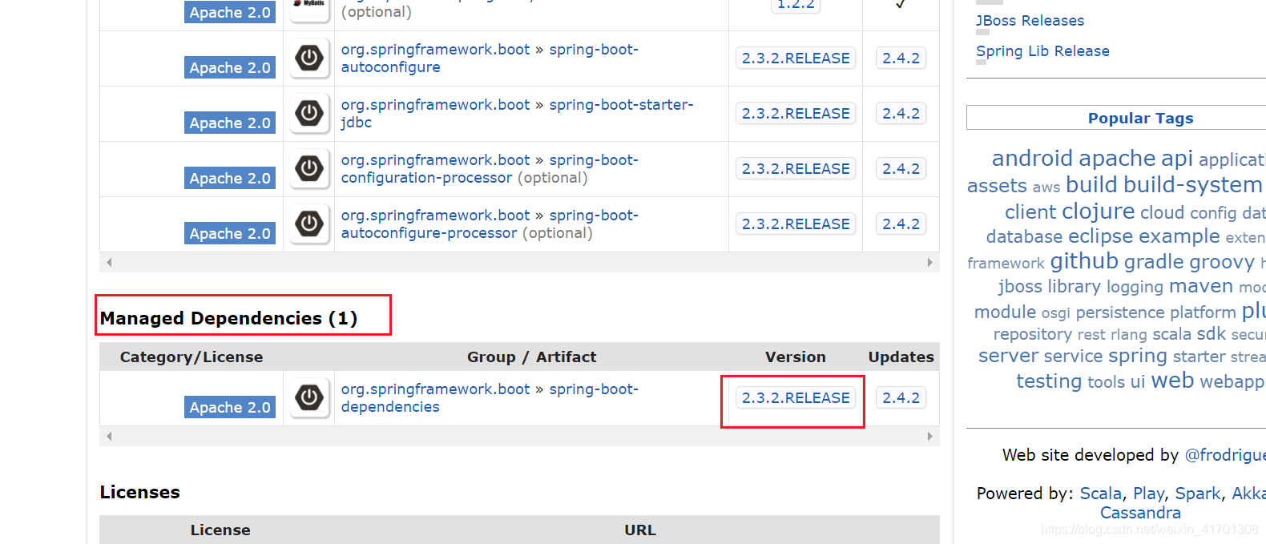Click the maven tag
The image size is (1266, 544).
point(1201,286)
